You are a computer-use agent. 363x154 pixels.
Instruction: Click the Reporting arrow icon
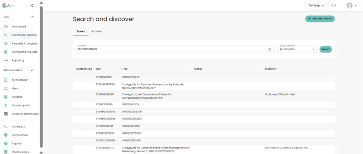click(x=6, y=61)
